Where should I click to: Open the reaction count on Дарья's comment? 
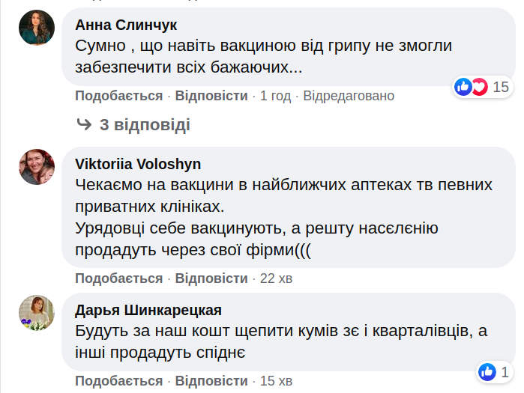(x=505, y=371)
